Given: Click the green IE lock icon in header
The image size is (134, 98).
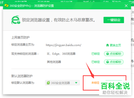Looking at the screenshot, I should (x=16, y=20).
